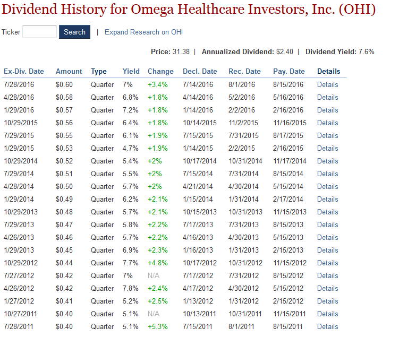This screenshot has width=399, height=337.
Task: Sort by Rec. Date column header
Action: tap(244, 71)
